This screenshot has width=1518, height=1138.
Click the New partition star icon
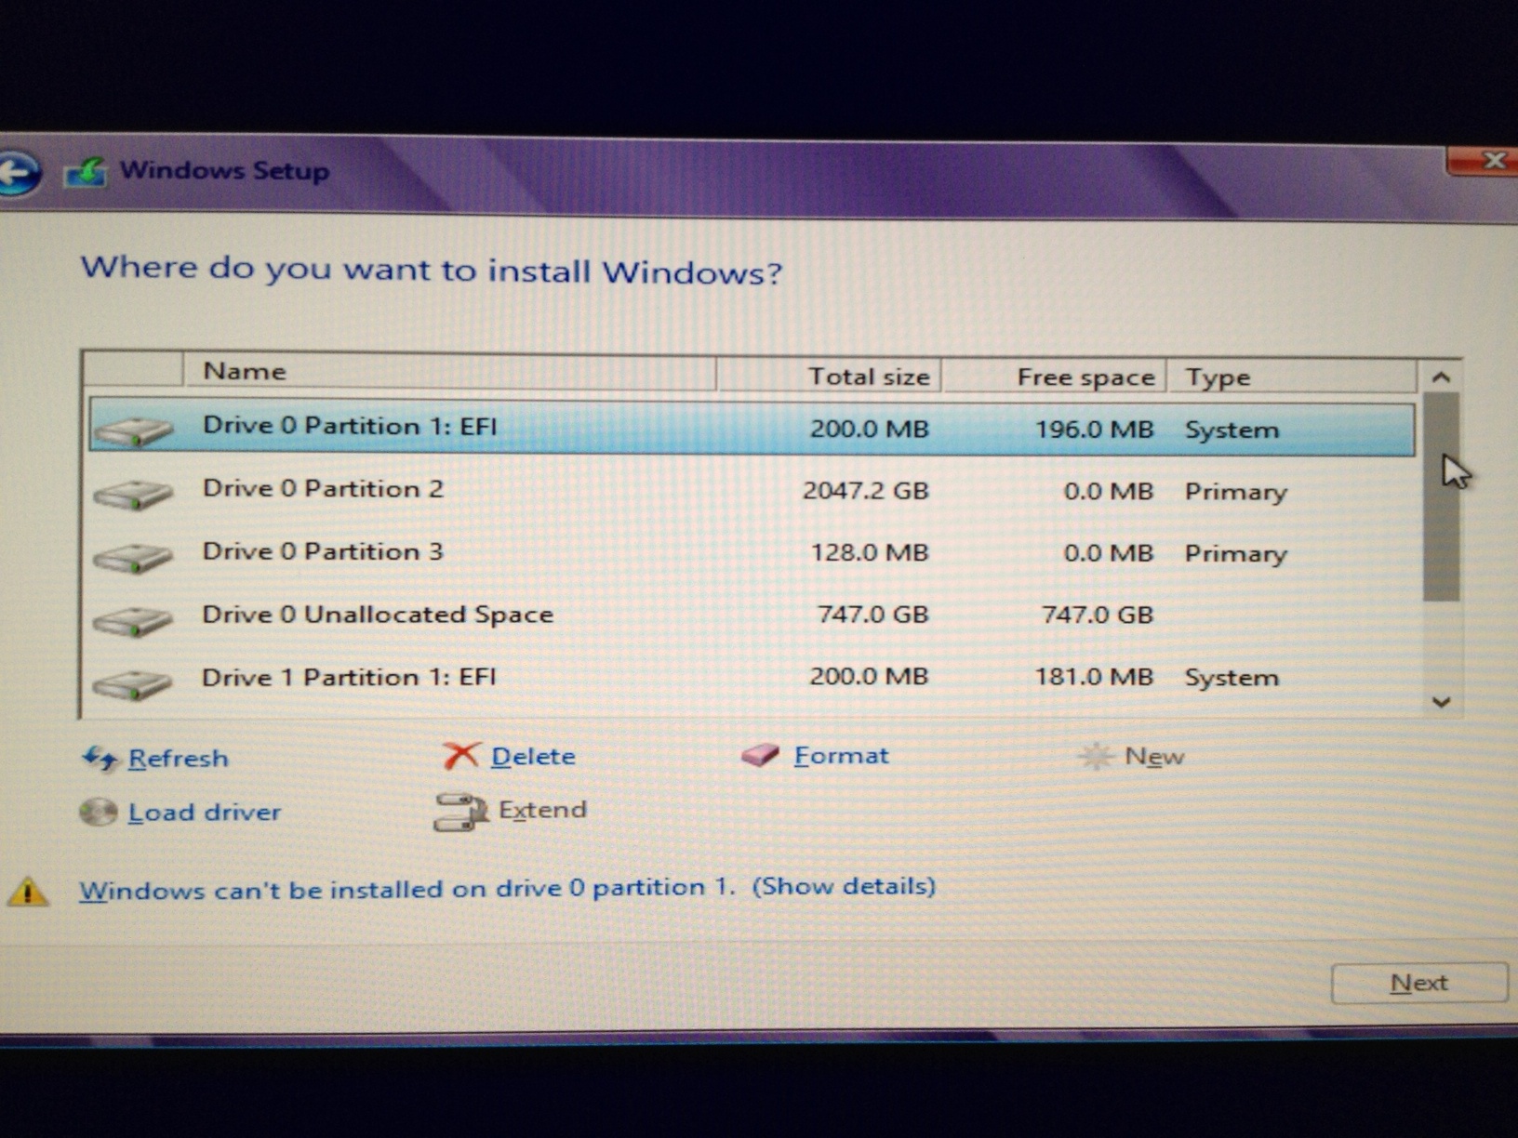(1096, 756)
